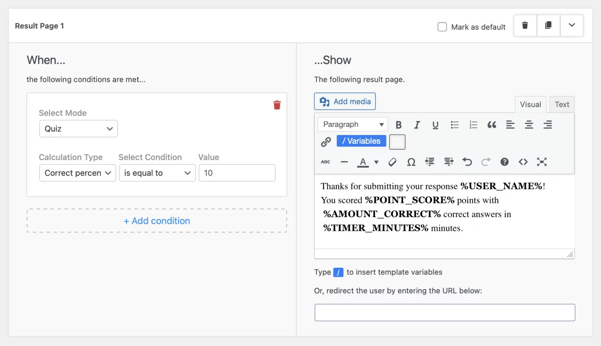This screenshot has height=346, width=601.
Task: Open the text color picker arrow
Action: [x=376, y=162]
